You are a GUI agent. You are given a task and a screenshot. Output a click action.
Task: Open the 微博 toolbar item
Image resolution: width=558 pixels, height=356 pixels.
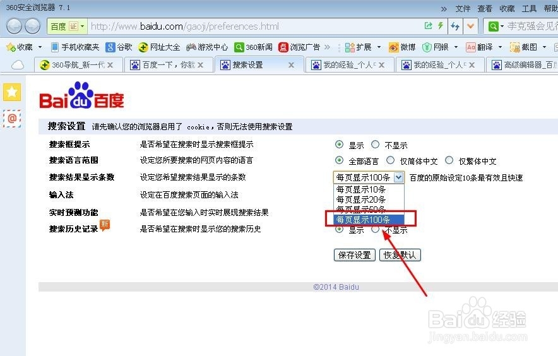[402, 47]
